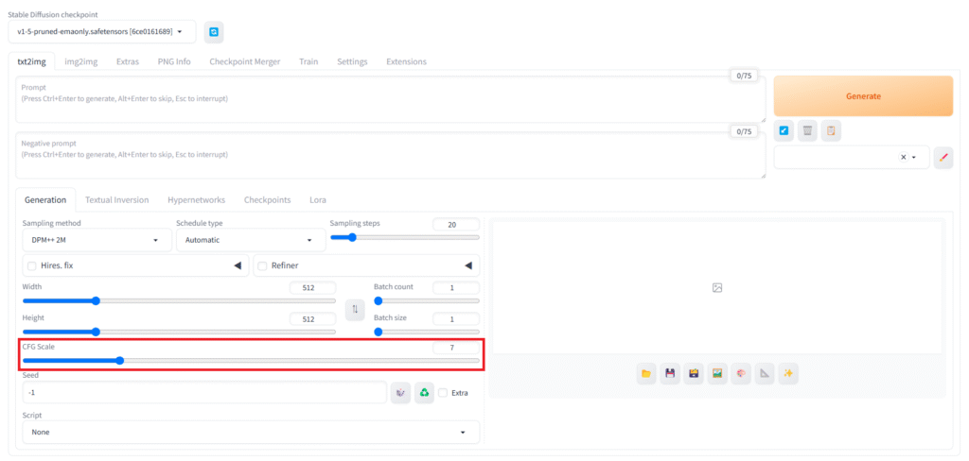
Task: Open output folder with the folder icon
Action: (646, 374)
